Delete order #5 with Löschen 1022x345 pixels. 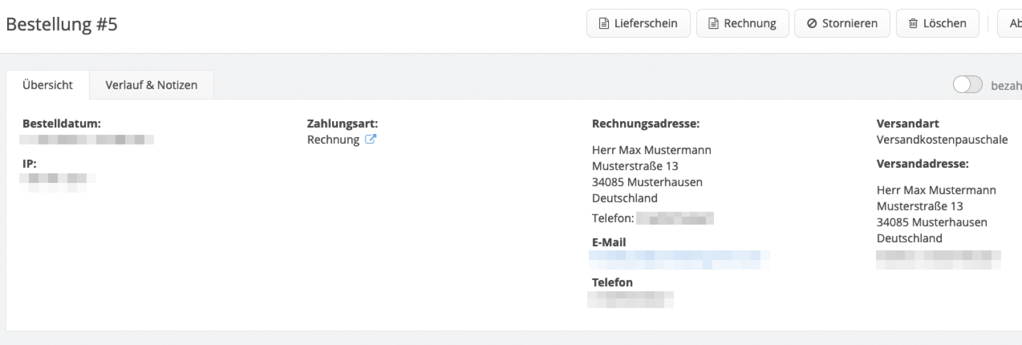point(937,22)
